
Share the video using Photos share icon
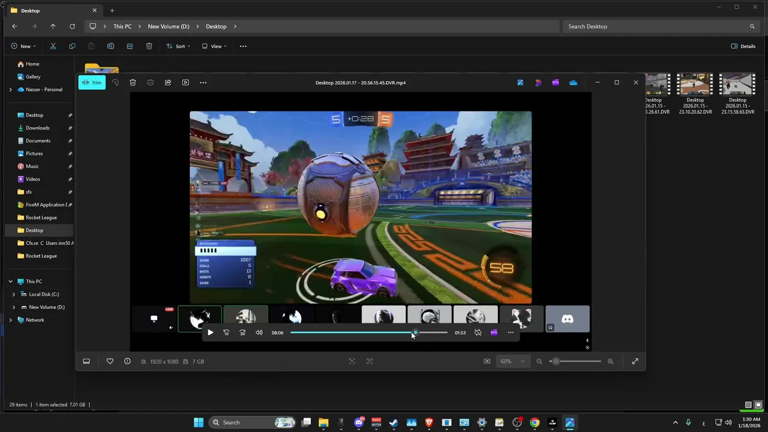coord(168,82)
